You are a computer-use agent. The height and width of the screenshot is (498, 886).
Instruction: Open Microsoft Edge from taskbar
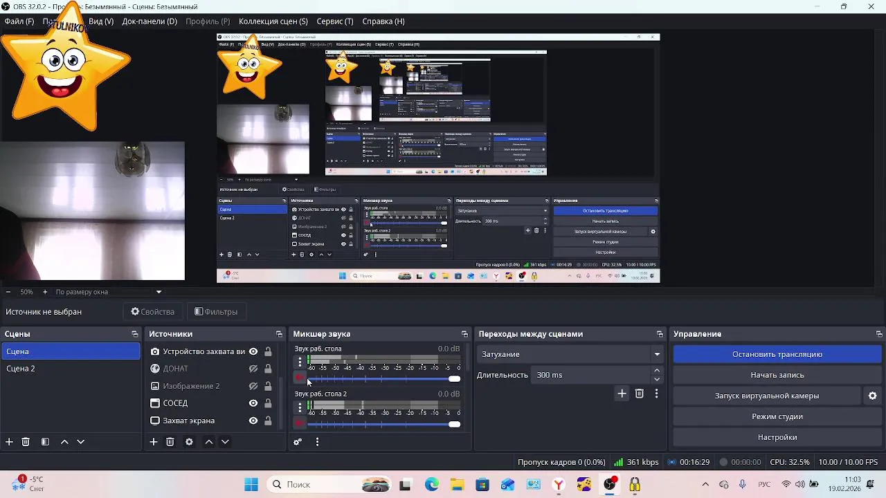[432, 484]
